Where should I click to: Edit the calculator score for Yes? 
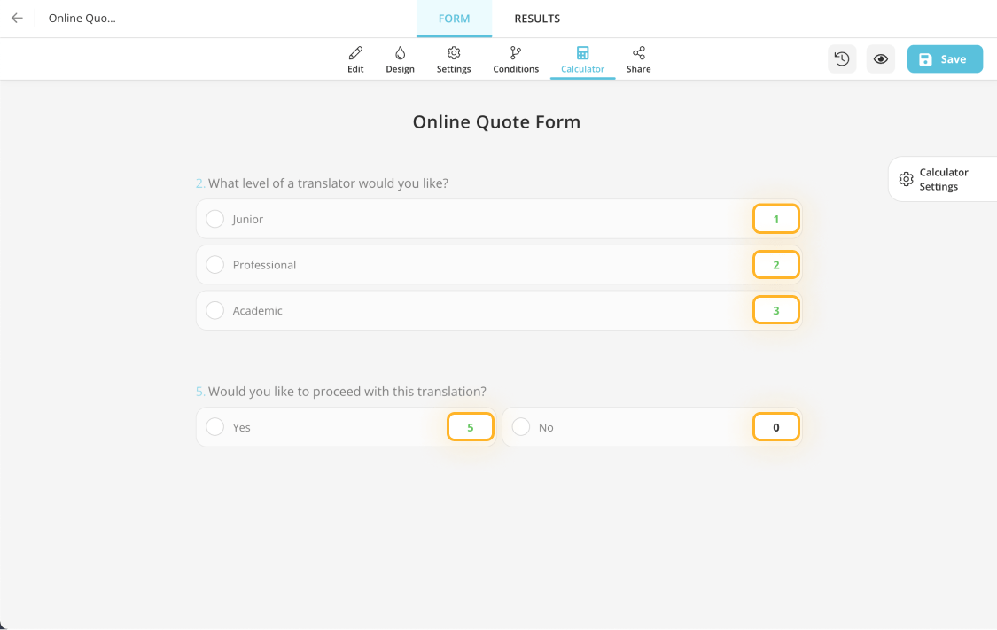pyautogui.click(x=470, y=426)
